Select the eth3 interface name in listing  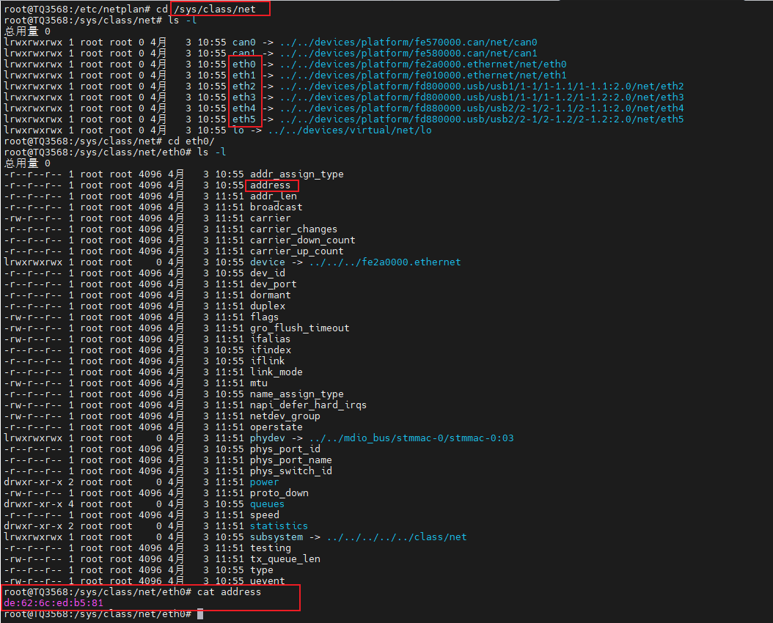[x=244, y=97]
